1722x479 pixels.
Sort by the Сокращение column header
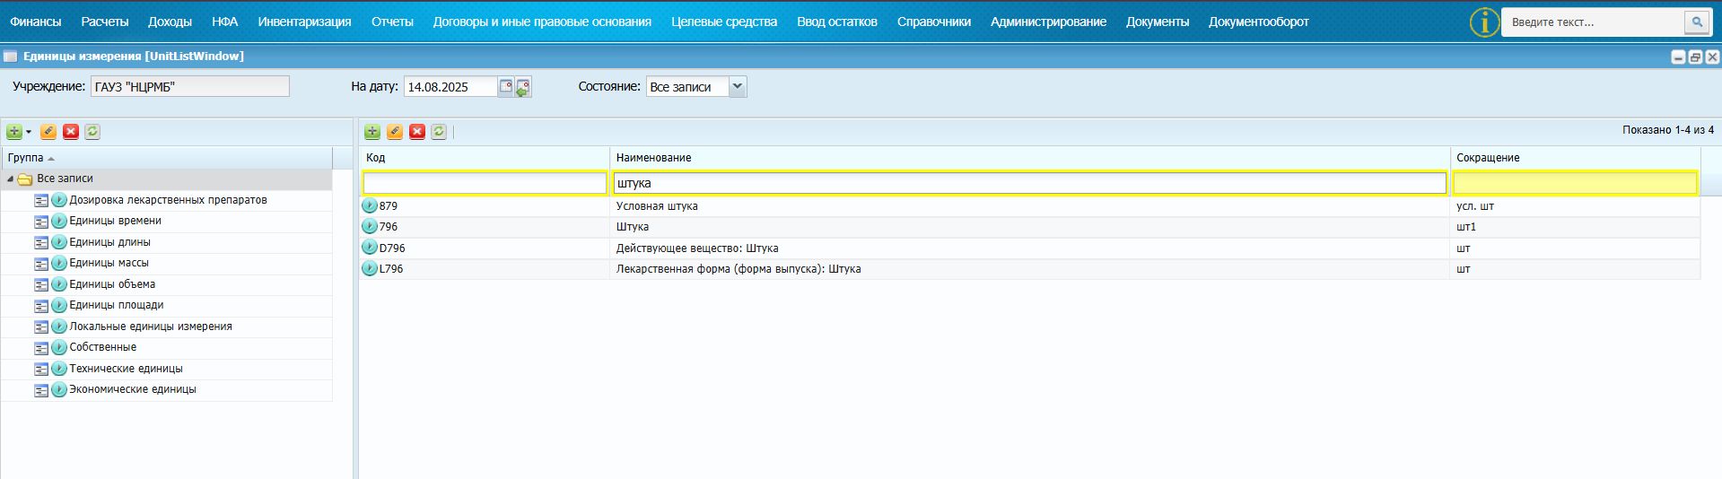point(1575,158)
